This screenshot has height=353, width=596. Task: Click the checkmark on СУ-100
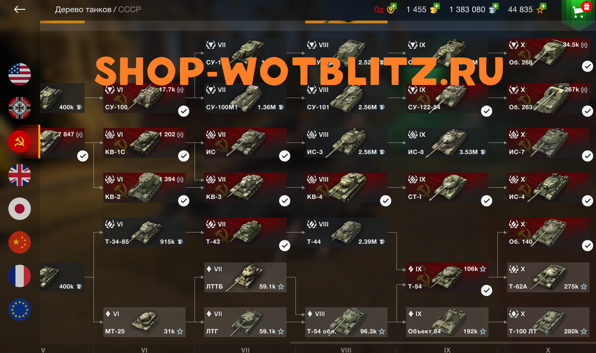point(184,111)
